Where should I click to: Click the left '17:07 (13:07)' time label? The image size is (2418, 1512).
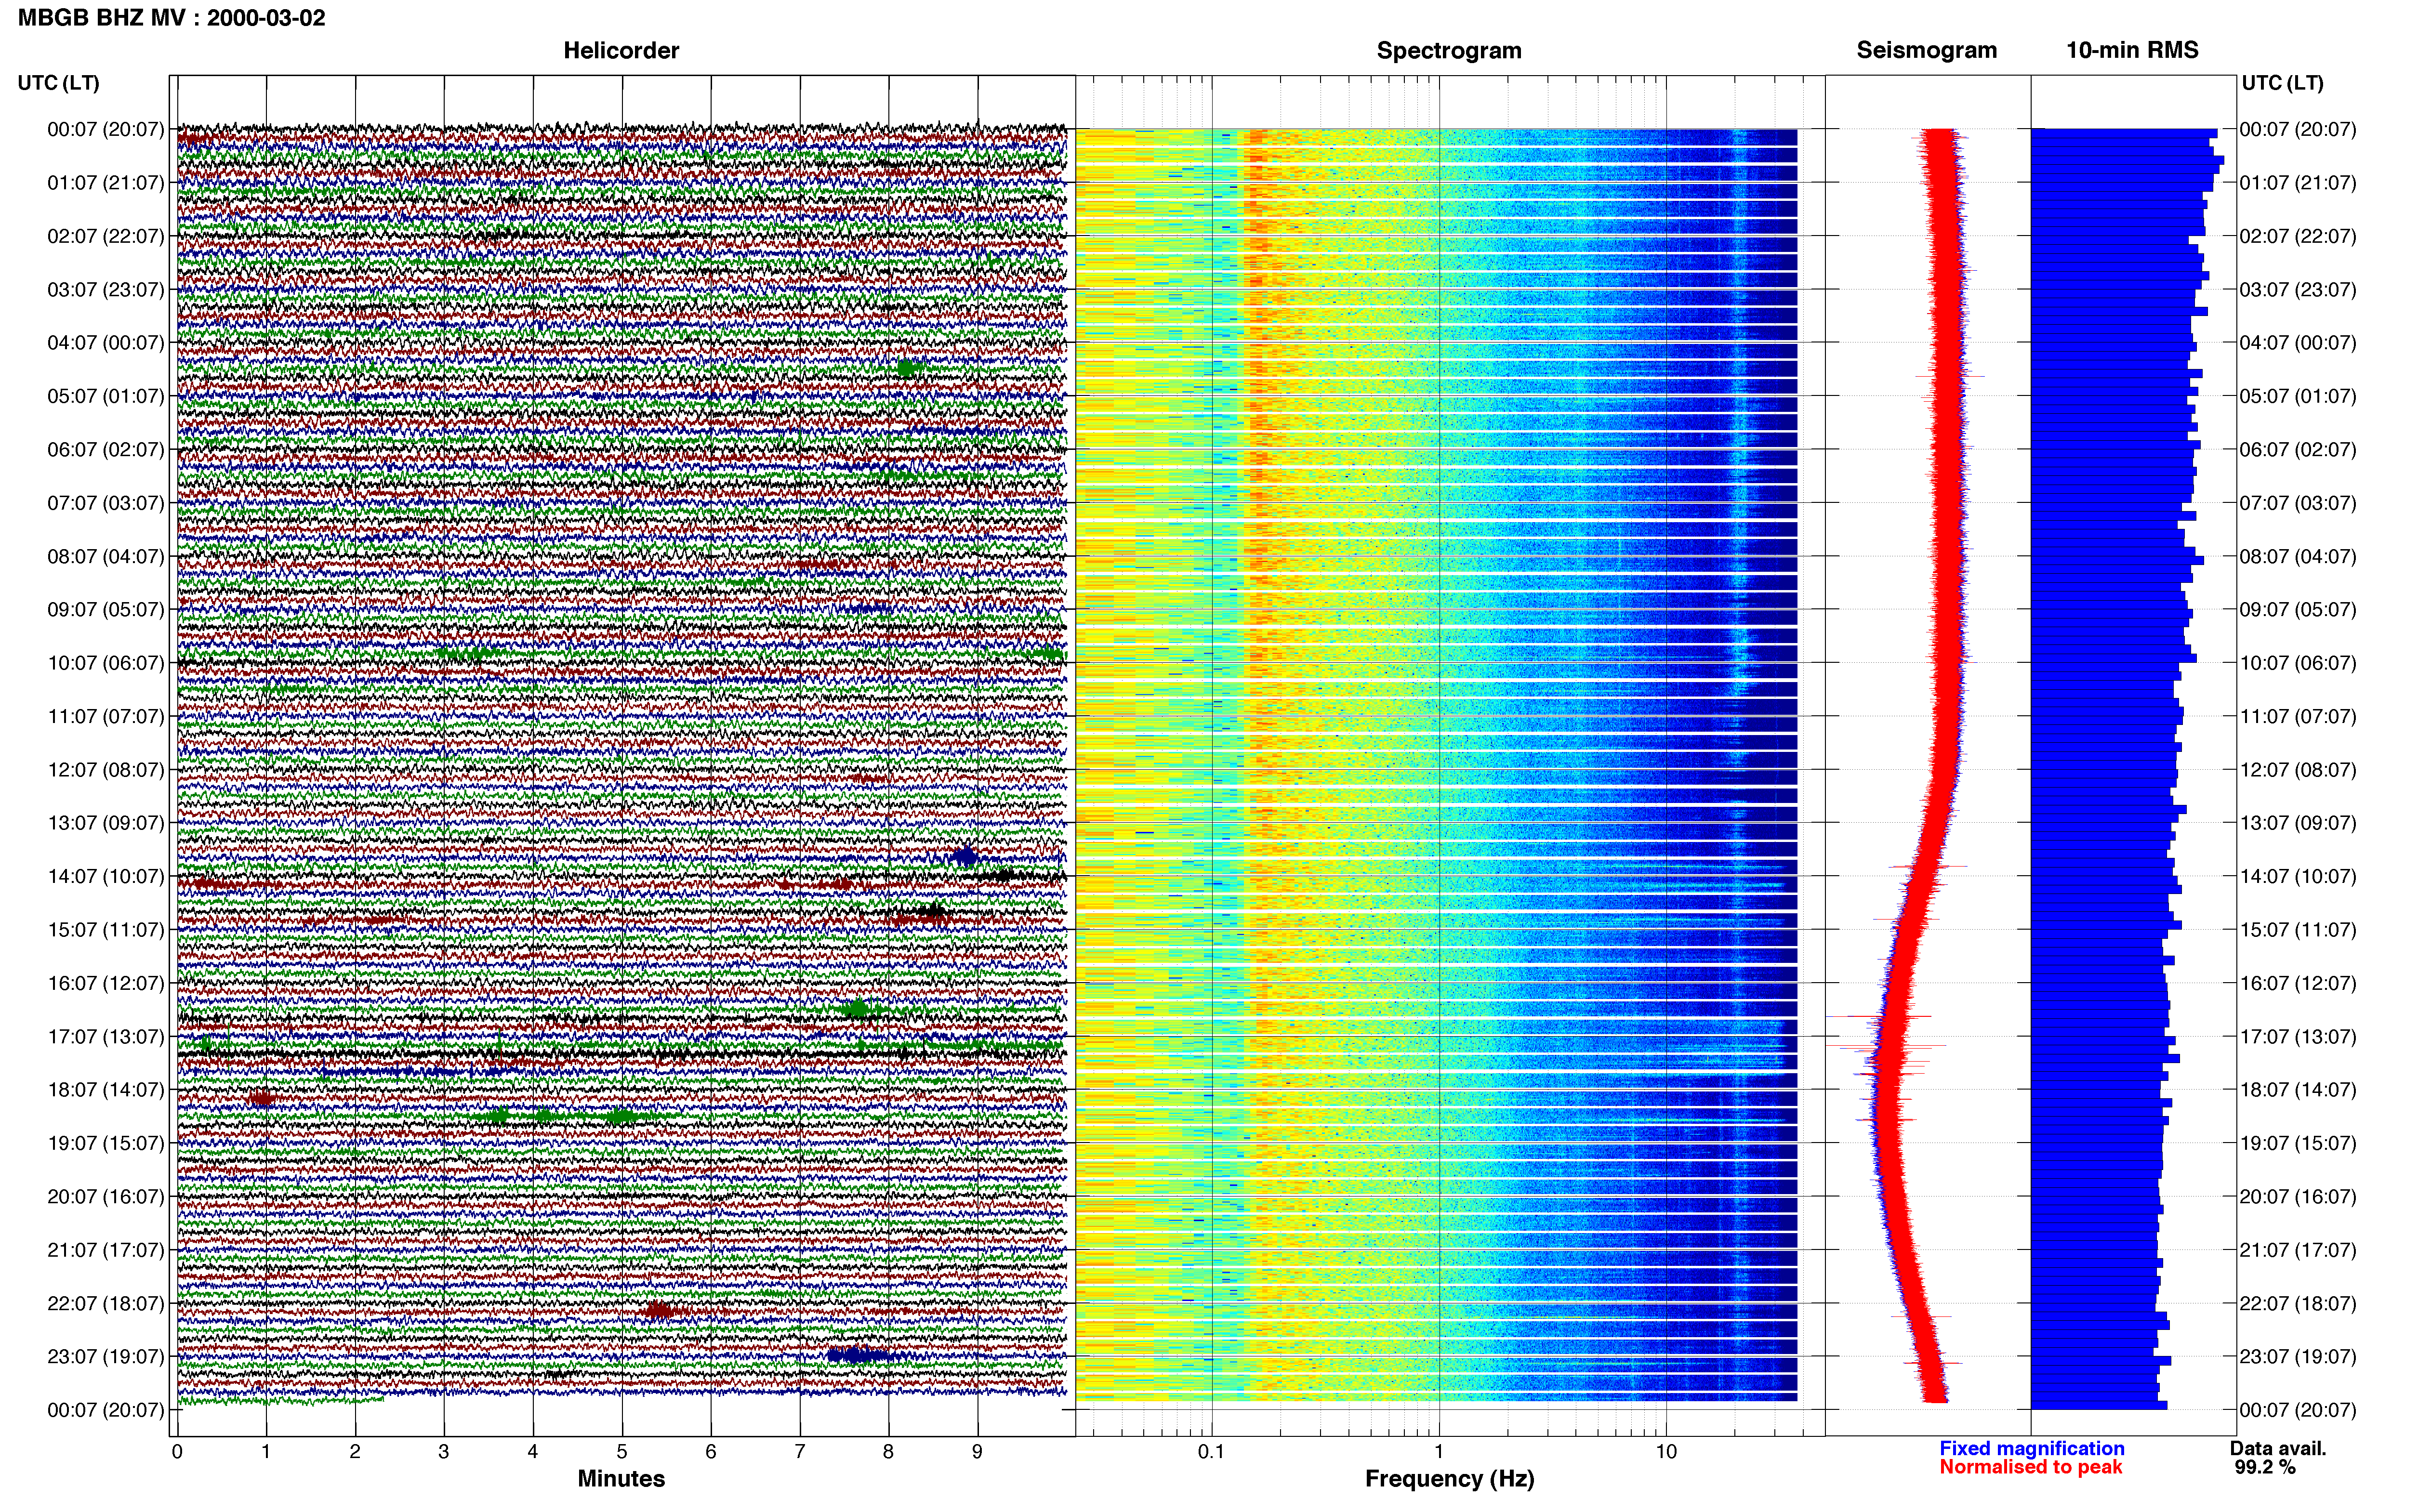click(x=106, y=1037)
